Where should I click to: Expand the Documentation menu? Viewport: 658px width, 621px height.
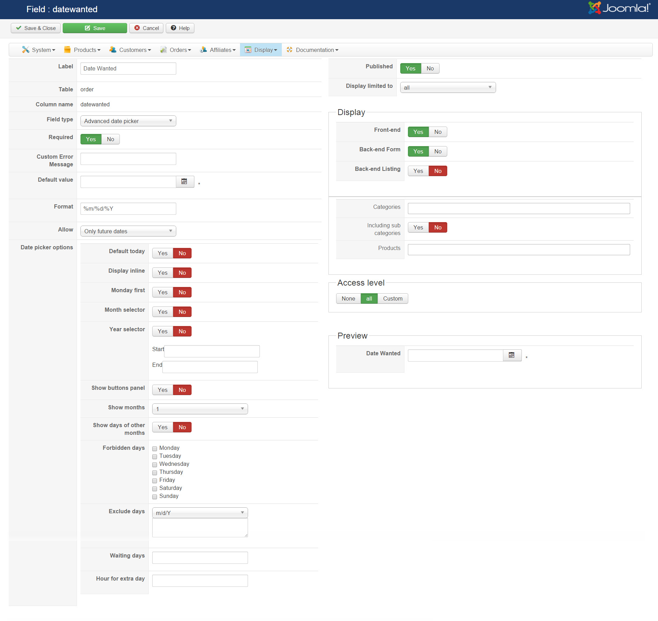pyautogui.click(x=312, y=50)
